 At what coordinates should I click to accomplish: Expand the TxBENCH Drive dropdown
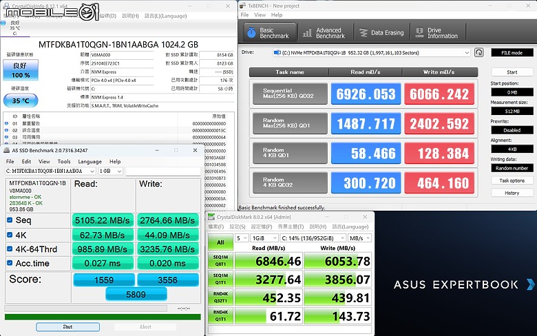tap(467, 53)
